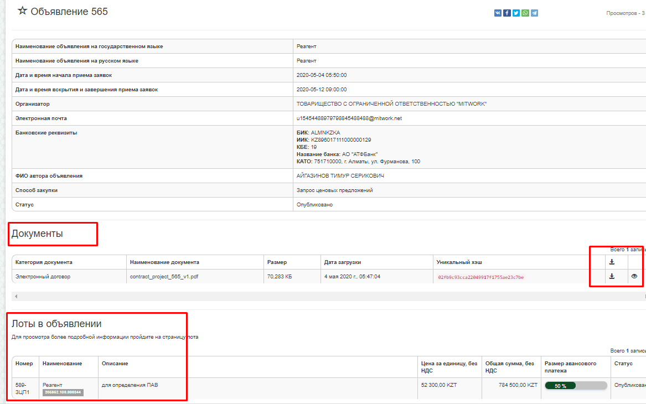Image resolution: width=646 pixels, height=404 pixels.
Task: Share via the WhatsApp icon
Action: [x=525, y=13]
